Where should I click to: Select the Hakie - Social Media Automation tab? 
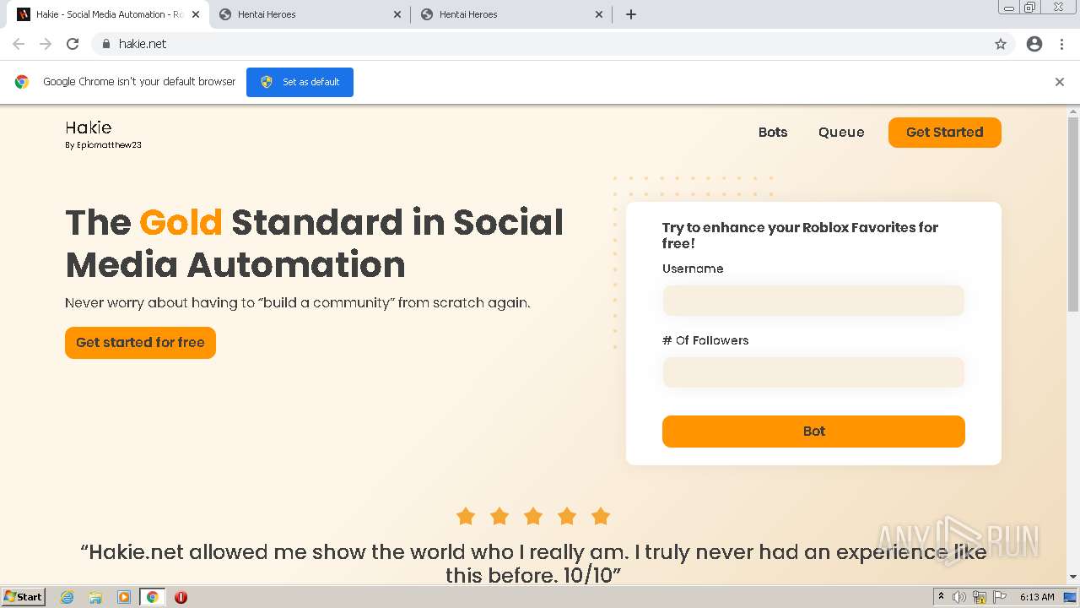click(x=107, y=14)
